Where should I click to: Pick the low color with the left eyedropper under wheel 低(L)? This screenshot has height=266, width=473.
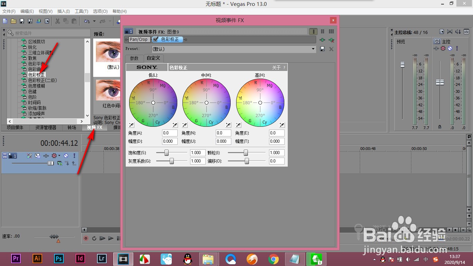coord(132,125)
